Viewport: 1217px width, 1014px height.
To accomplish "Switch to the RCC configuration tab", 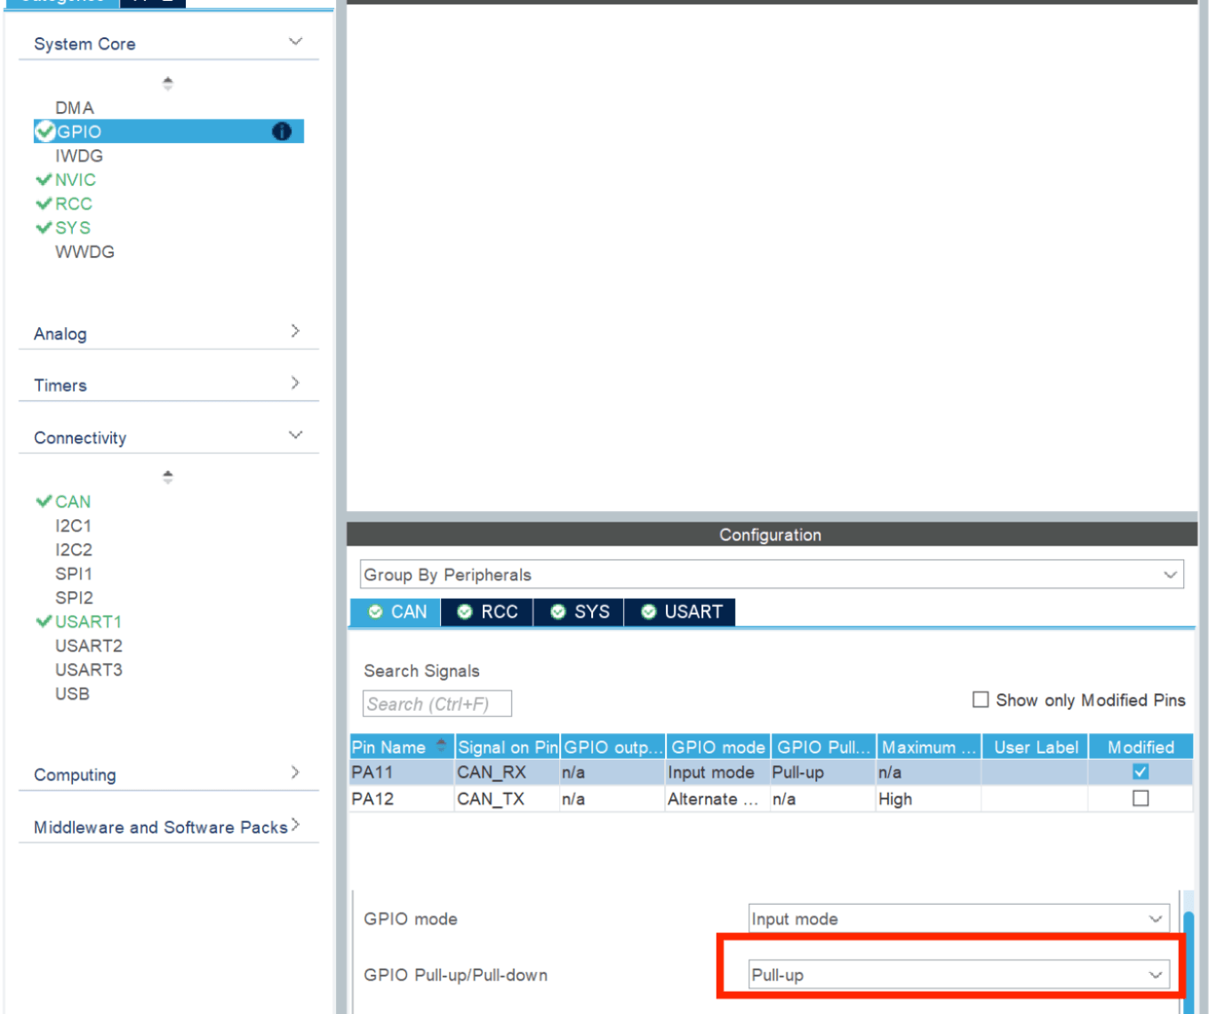I will pyautogui.click(x=487, y=611).
